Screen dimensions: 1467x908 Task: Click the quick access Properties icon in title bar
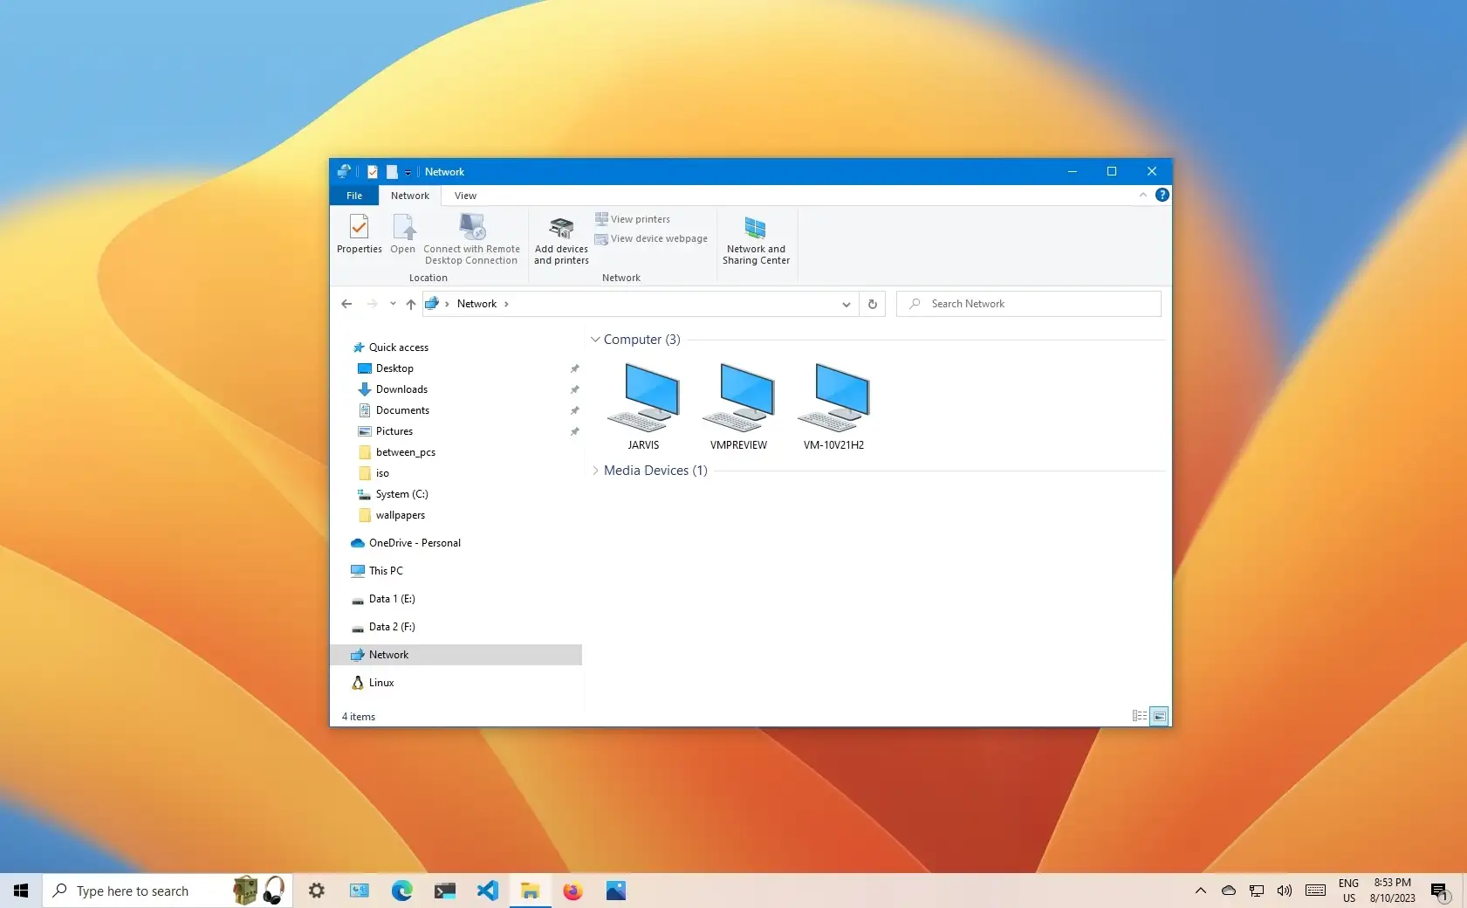pyautogui.click(x=373, y=172)
